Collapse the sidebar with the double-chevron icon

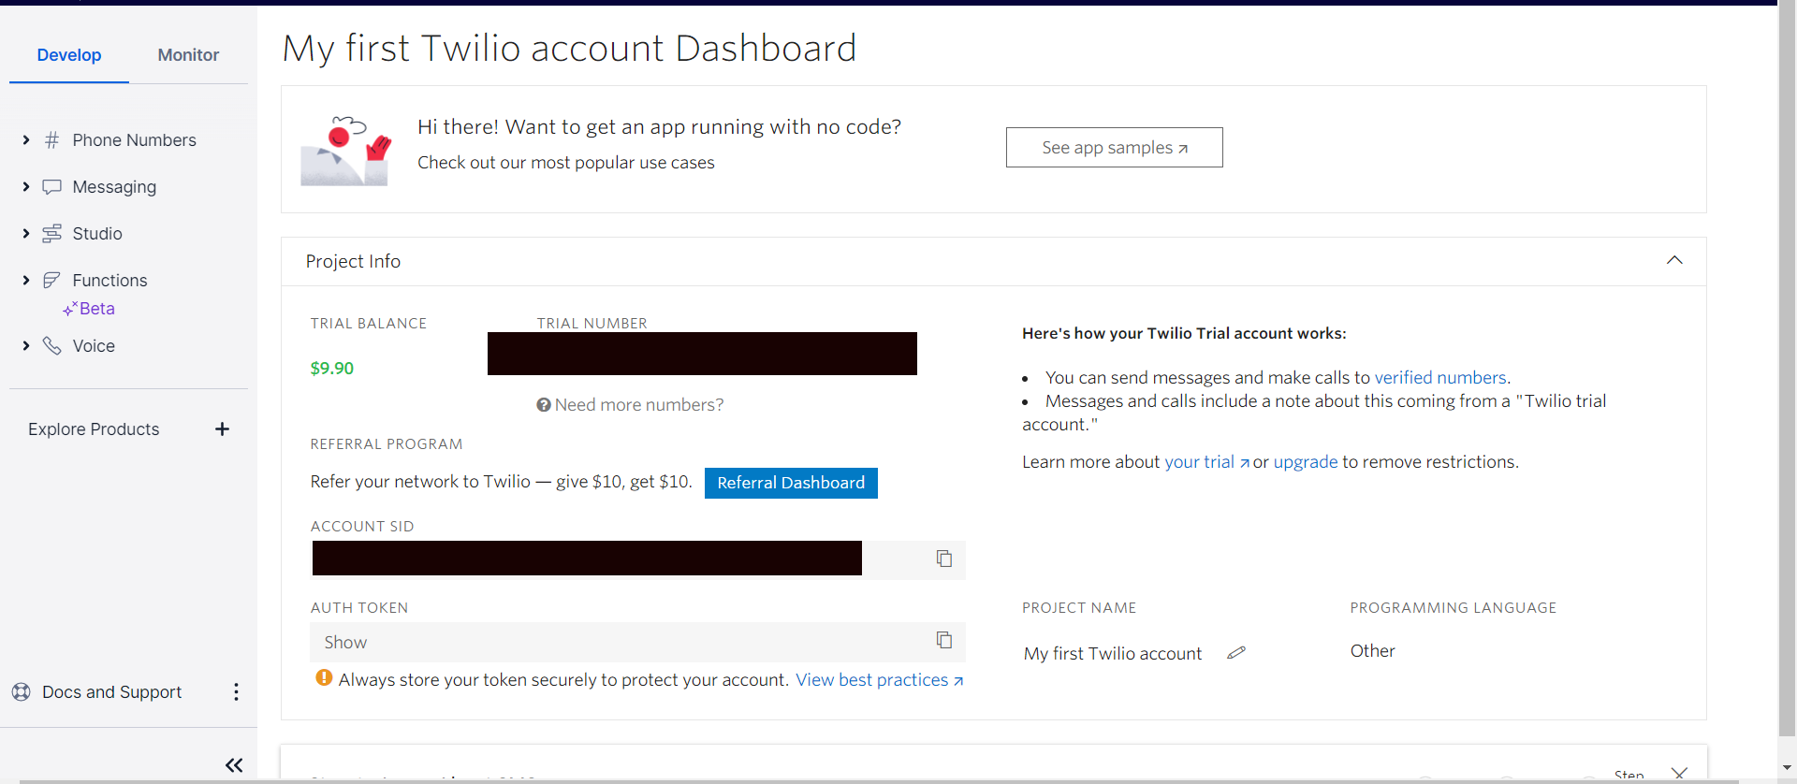tap(234, 765)
